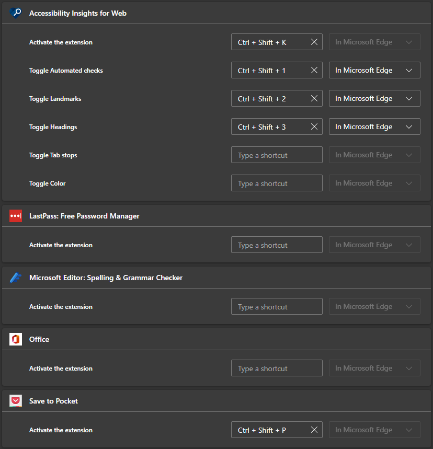
Task: Clear the Ctrl + Shift + 1 shortcut
Action: (x=314, y=70)
